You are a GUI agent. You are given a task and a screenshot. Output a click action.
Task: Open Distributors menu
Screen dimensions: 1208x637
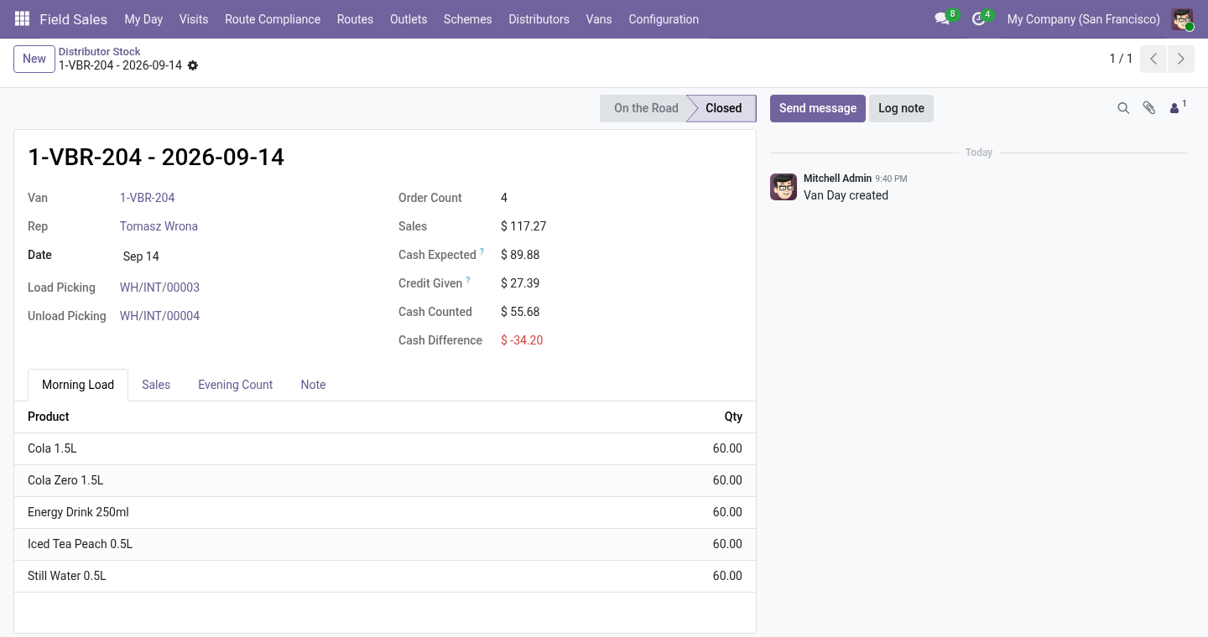[539, 19]
